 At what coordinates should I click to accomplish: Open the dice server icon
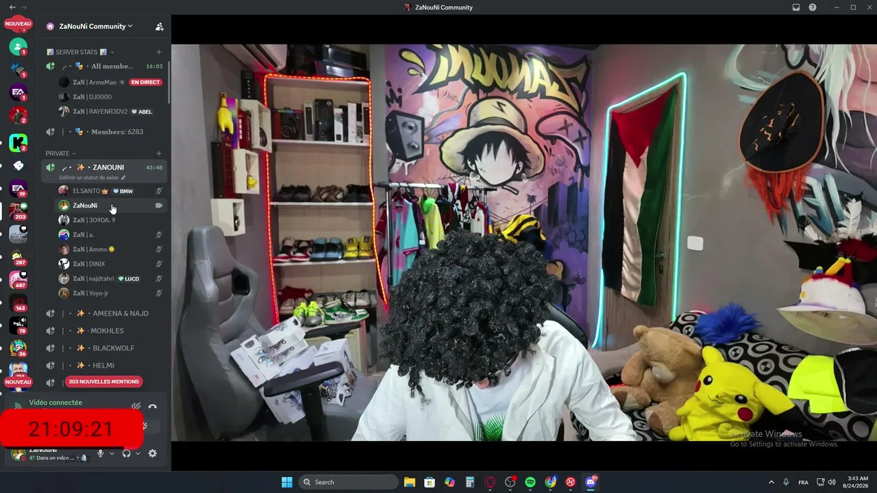coord(18,166)
